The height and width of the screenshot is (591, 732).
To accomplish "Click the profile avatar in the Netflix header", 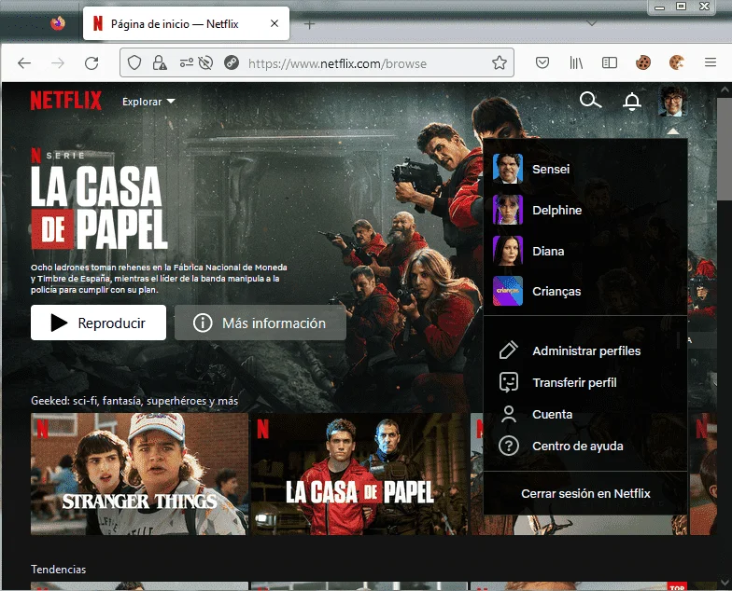I will coord(672,101).
